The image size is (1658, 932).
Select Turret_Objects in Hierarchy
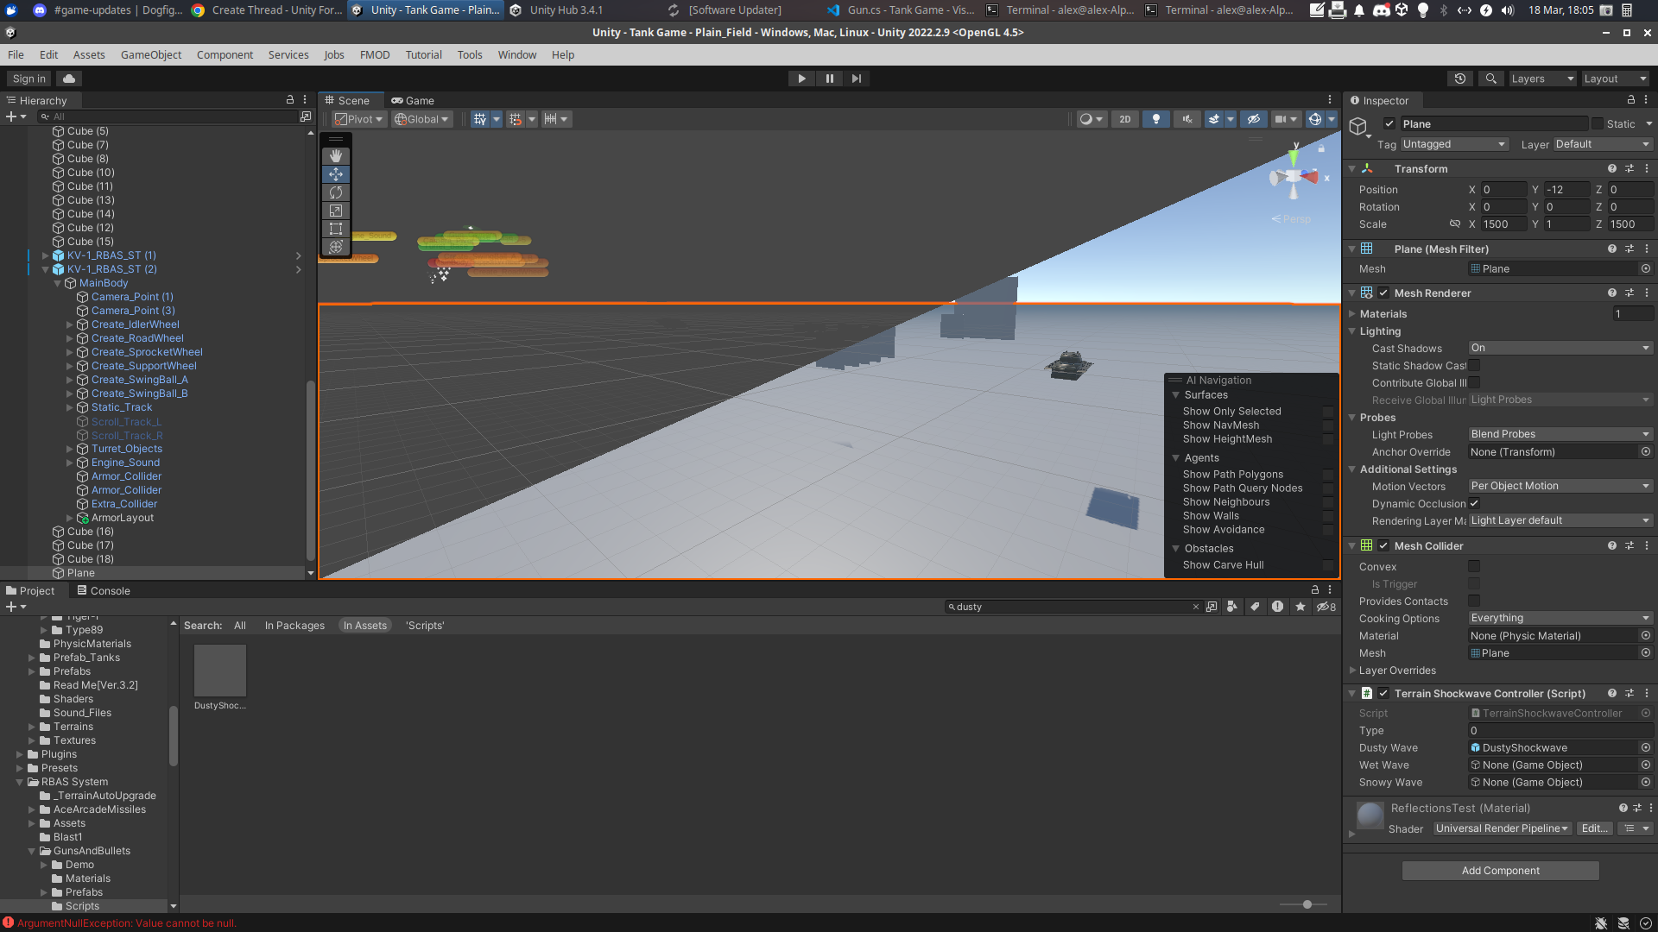pos(127,449)
